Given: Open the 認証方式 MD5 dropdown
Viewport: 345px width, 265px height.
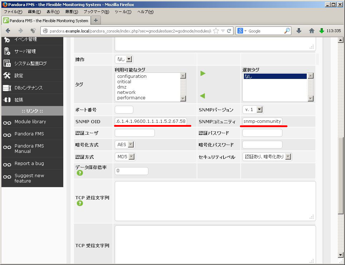Looking at the screenshot, I should (x=125, y=157).
